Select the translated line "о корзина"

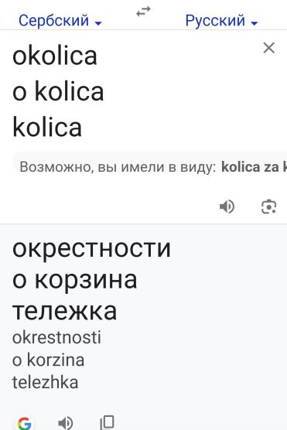click(x=74, y=280)
